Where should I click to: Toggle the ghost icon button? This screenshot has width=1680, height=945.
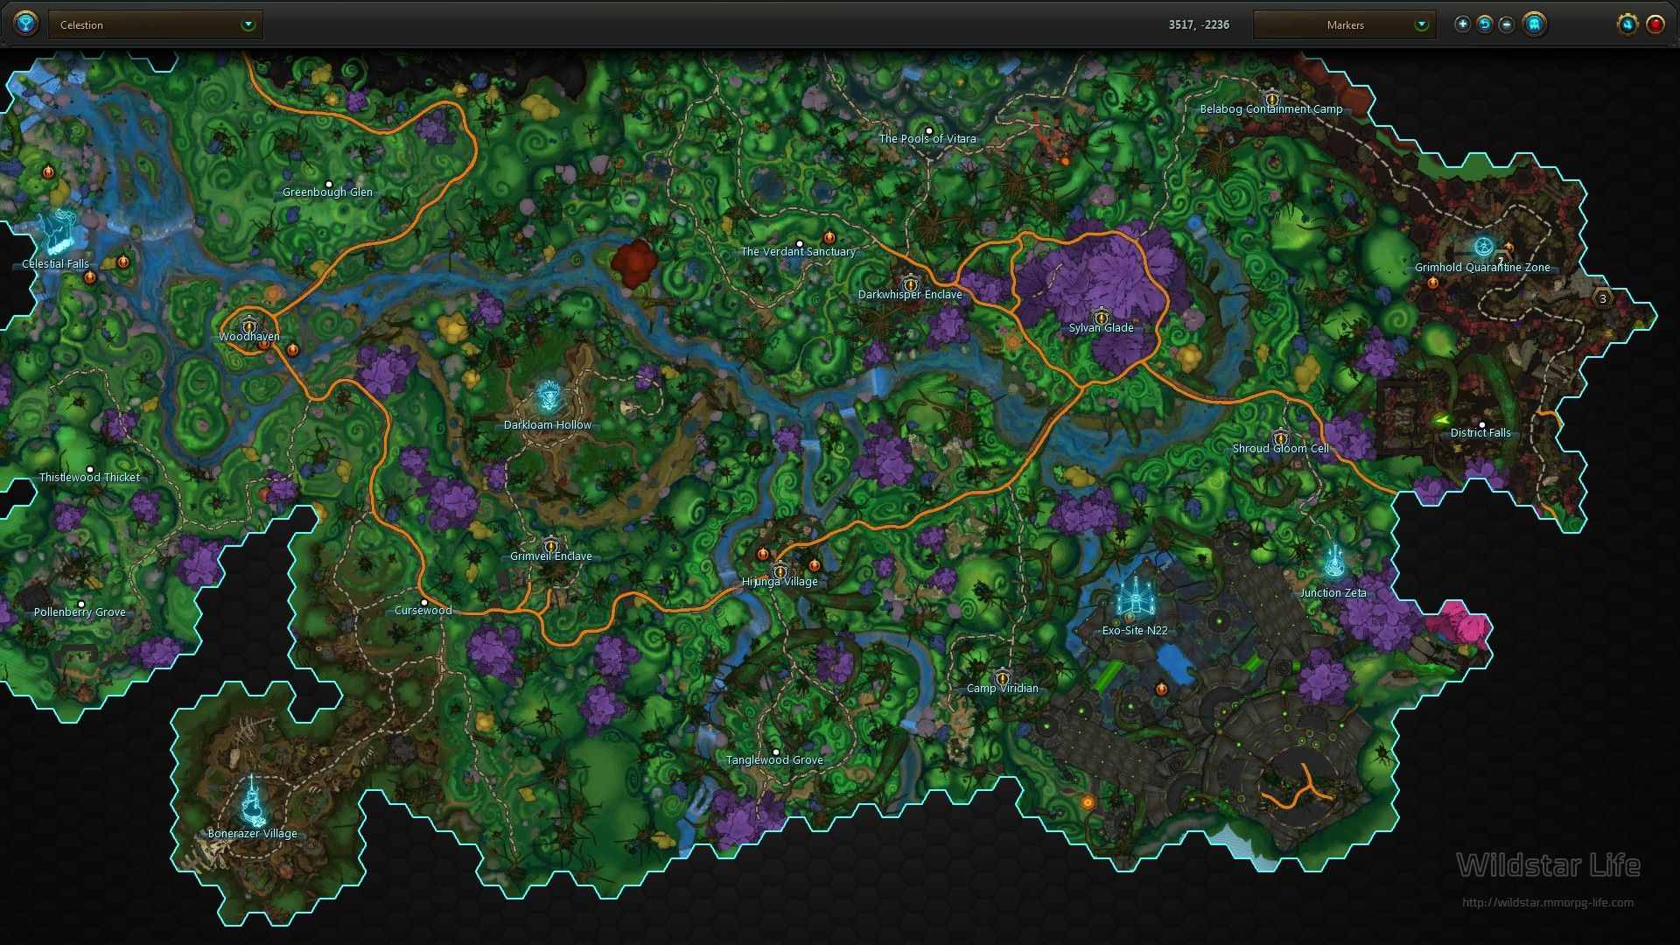click(x=1534, y=24)
